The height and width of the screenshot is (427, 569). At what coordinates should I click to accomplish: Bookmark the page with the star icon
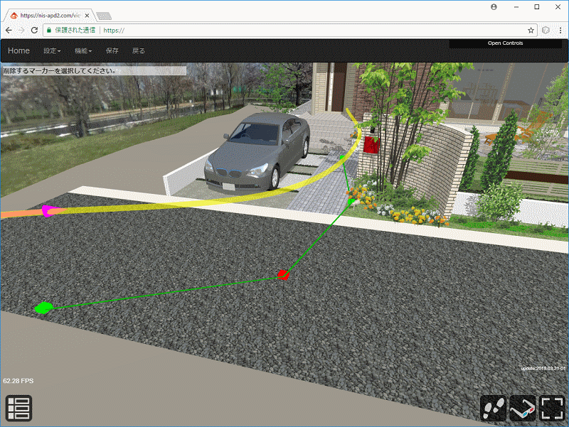[x=531, y=31]
